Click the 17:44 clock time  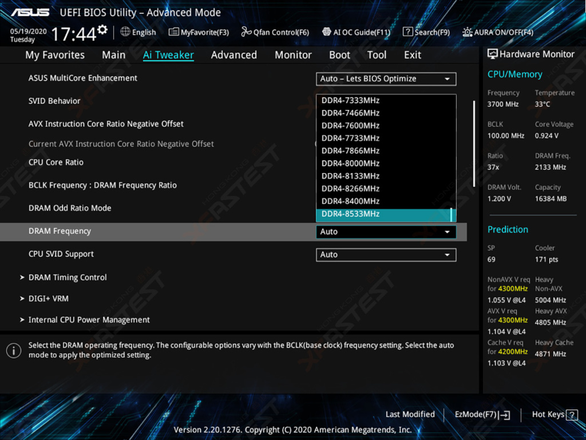[74, 34]
